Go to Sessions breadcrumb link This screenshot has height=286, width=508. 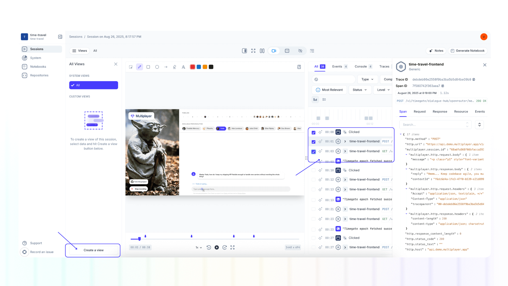click(76, 37)
